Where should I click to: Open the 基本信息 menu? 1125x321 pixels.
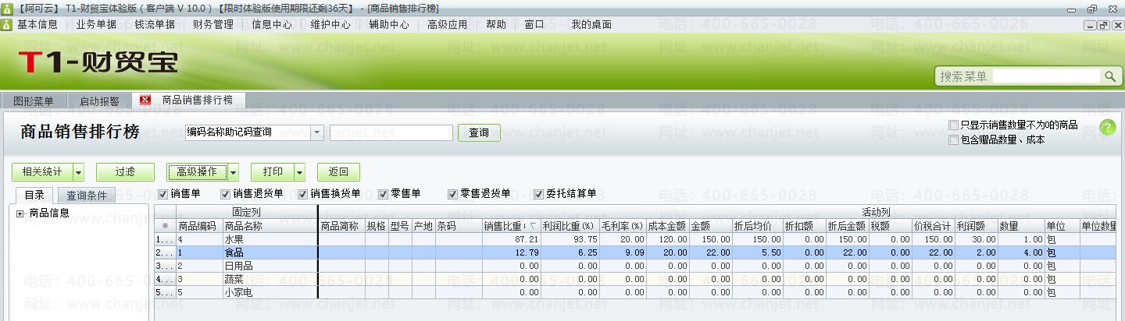coord(37,24)
